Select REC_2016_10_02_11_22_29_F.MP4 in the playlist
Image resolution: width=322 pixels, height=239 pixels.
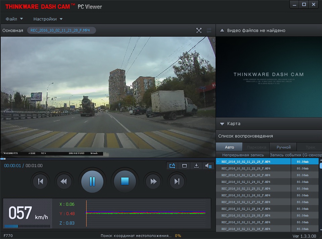coord(267,168)
